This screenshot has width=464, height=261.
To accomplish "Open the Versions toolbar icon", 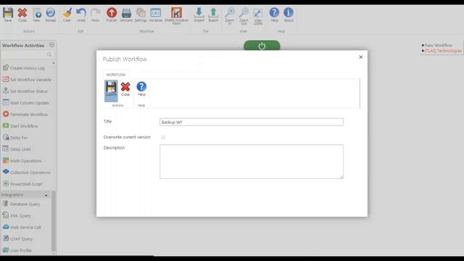I will (x=126, y=14).
